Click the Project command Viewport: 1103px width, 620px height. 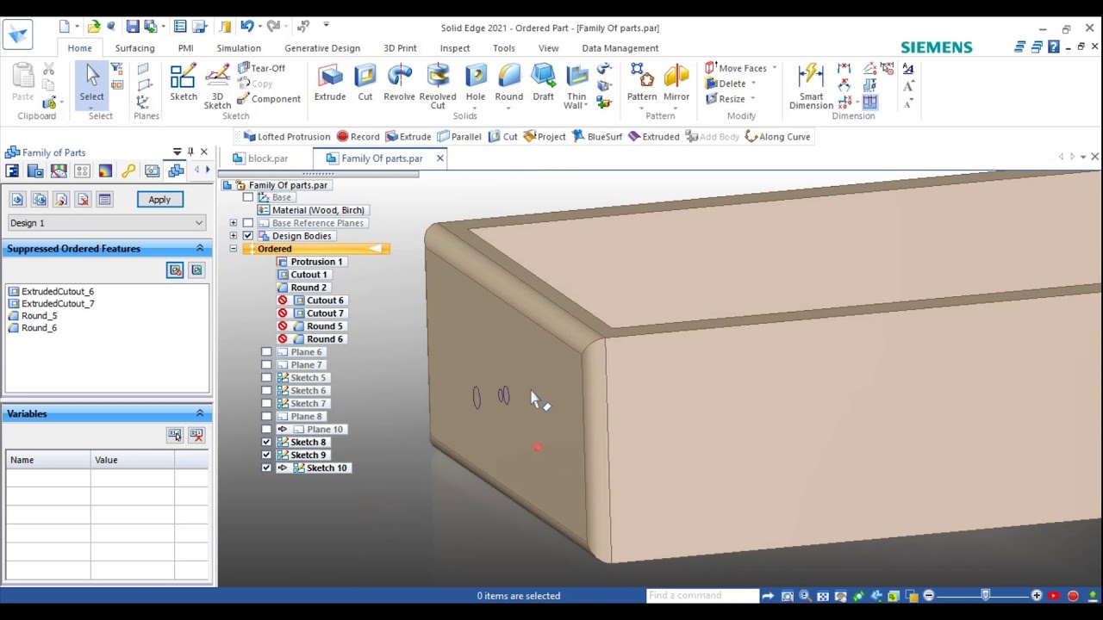point(544,136)
